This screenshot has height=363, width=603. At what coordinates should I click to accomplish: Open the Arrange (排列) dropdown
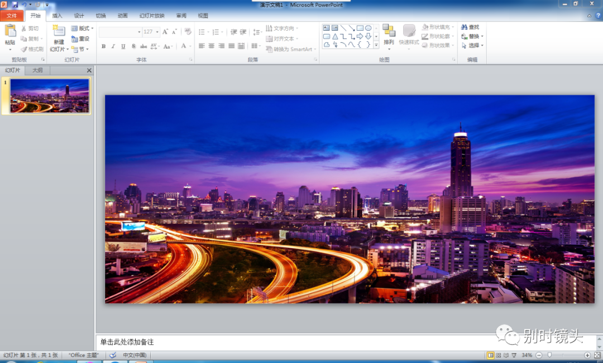[x=389, y=37]
